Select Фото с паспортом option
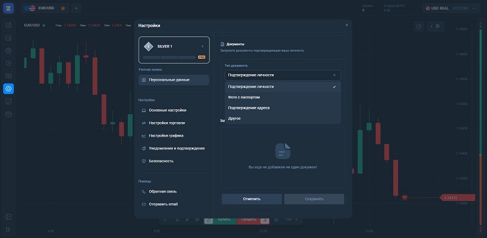Screen dimensions: 487x238 pos(282,97)
